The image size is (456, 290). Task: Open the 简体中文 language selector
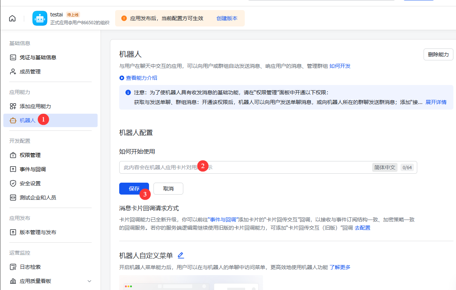click(384, 167)
